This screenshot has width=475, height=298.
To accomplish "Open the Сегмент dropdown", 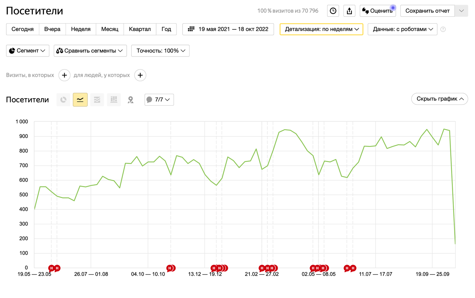I will pyautogui.click(x=28, y=51).
